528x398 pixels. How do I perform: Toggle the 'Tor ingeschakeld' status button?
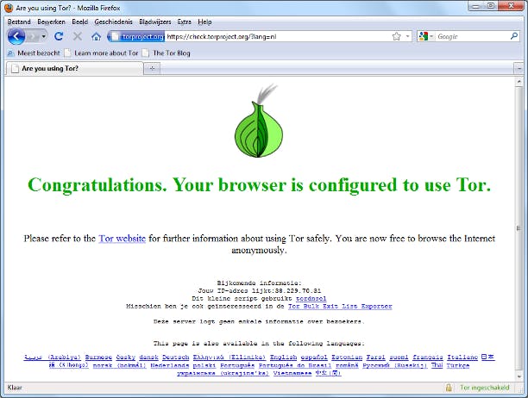point(484,388)
